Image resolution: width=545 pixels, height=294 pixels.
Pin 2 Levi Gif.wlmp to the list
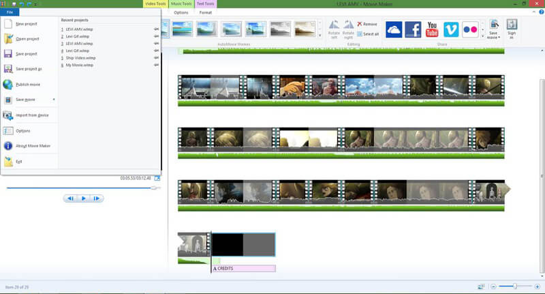click(x=156, y=36)
